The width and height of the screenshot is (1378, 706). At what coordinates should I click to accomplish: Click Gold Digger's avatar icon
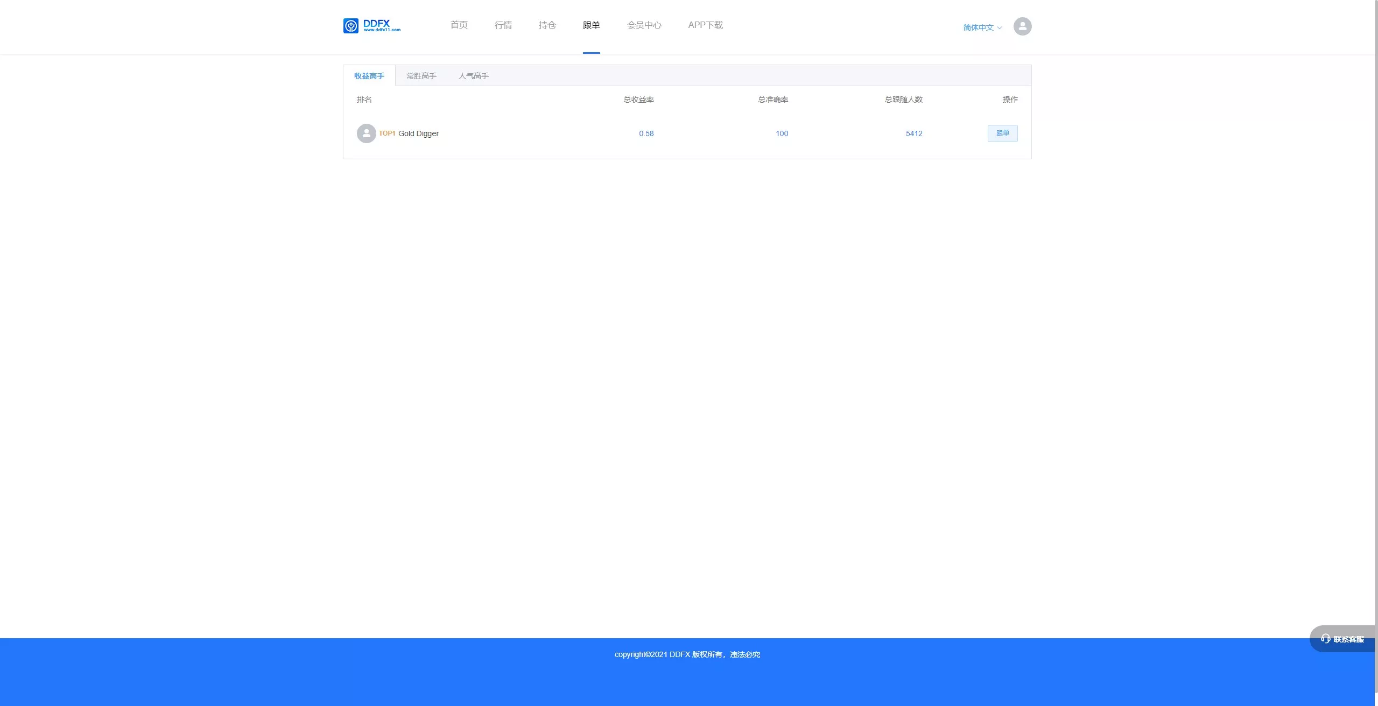(x=366, y=133)
